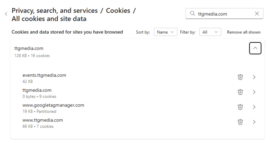
Task: Clear the search box using the X icon
Action: click(x=257, y=14)
